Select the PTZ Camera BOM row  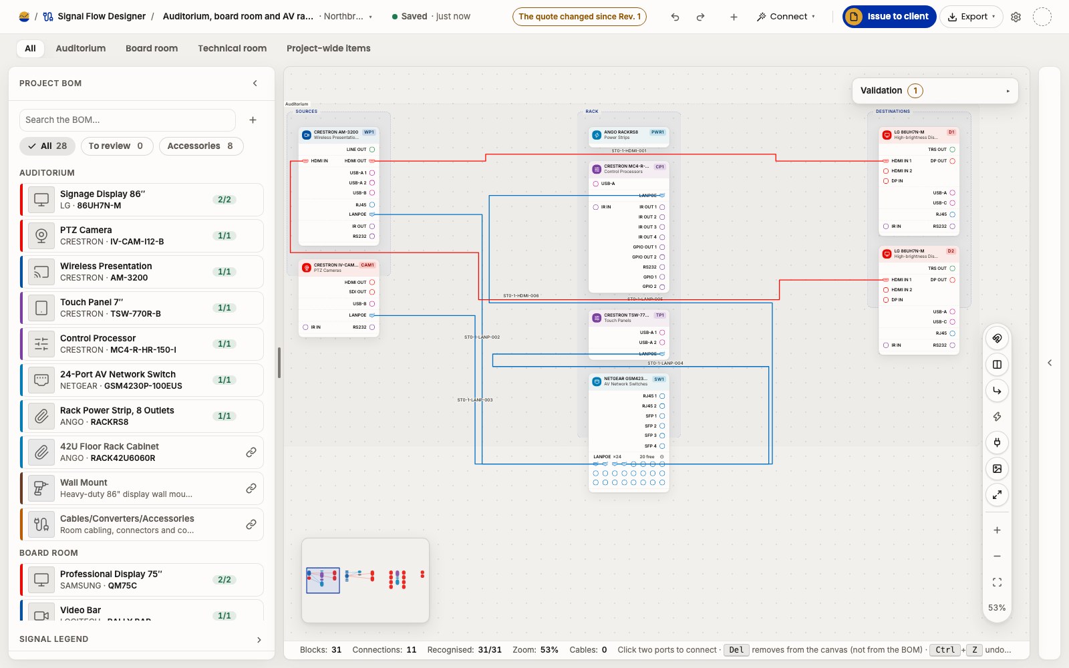coord(142,236)
